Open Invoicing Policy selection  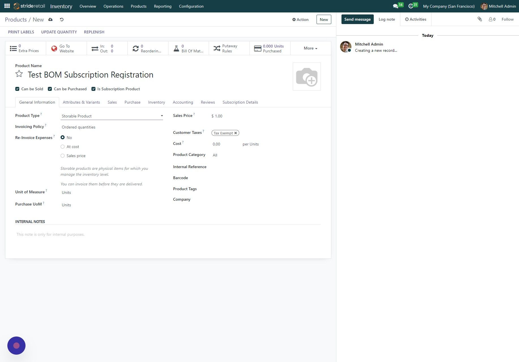pos(112,127)
